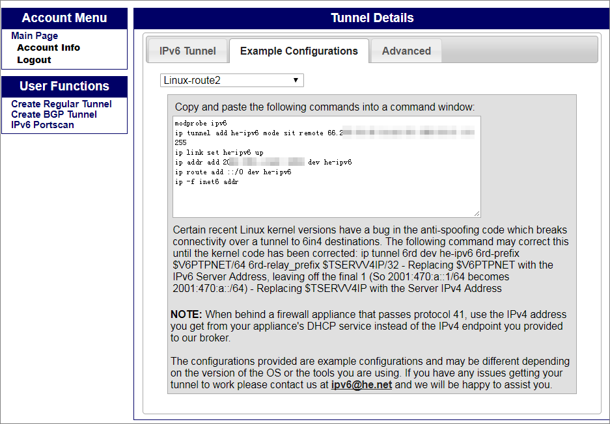Click the 'ip -f inet6 addr' line
Viewport: 610px width, 424px height.
(x=206, y=182)
